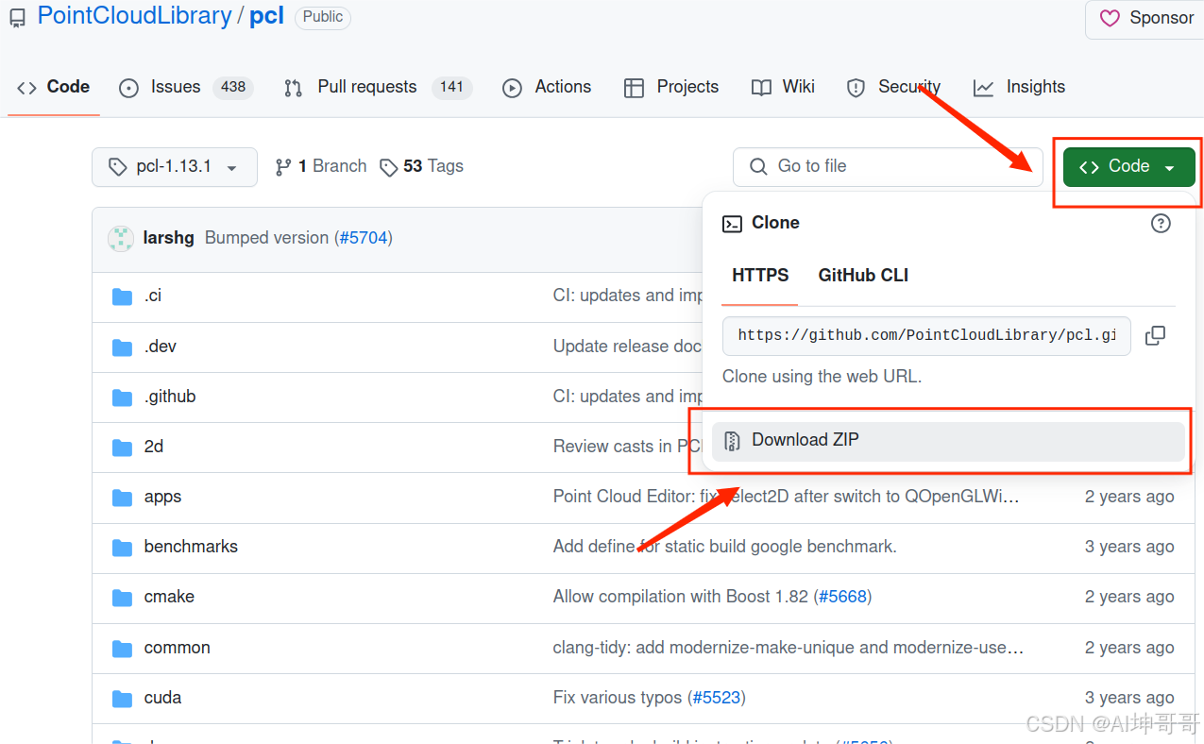Select the HTTPS clone tab
Viewport: 1204px width, 744px height.
[760, 276]
